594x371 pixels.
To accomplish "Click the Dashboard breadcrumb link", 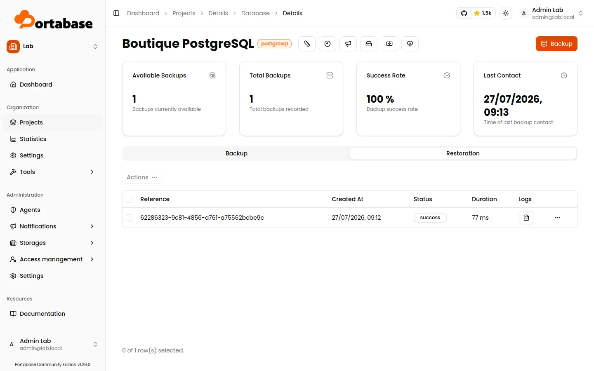I will pos(143,13).
